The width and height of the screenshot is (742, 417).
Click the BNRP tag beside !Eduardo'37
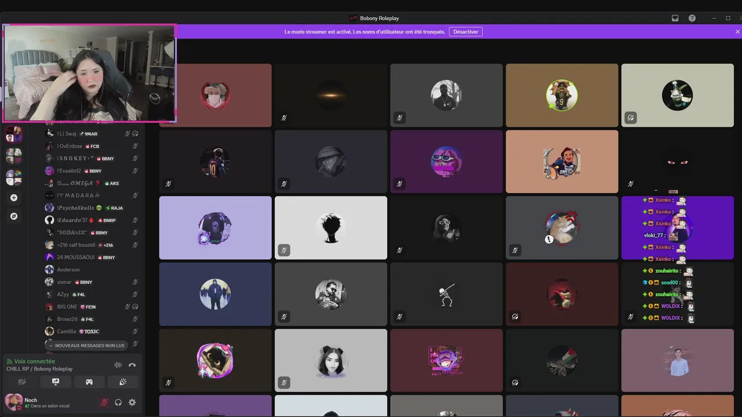107,220
